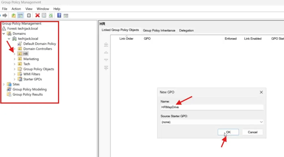
Task: Collapse the Domains tree node
Action: (4, 34)
